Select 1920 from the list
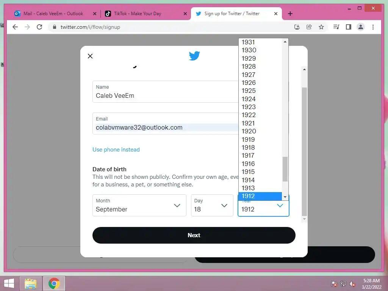388x291 pixels. (260, 131)
